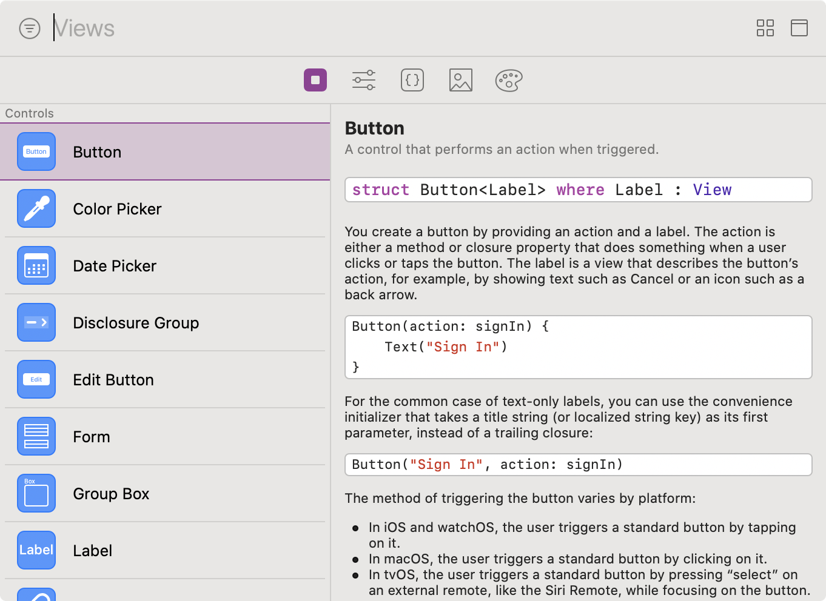This screenshot has height=601, width=826.
Task: Click the line 'The method of triggering the button'
Action: pyautogui.click(x=520, y=499)
